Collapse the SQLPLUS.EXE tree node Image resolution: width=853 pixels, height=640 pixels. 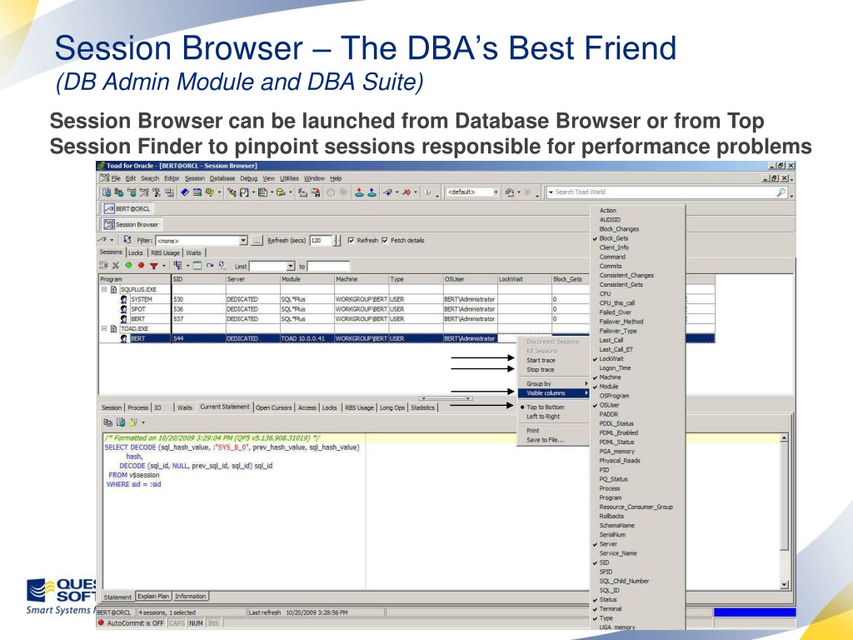pos(104,289)
